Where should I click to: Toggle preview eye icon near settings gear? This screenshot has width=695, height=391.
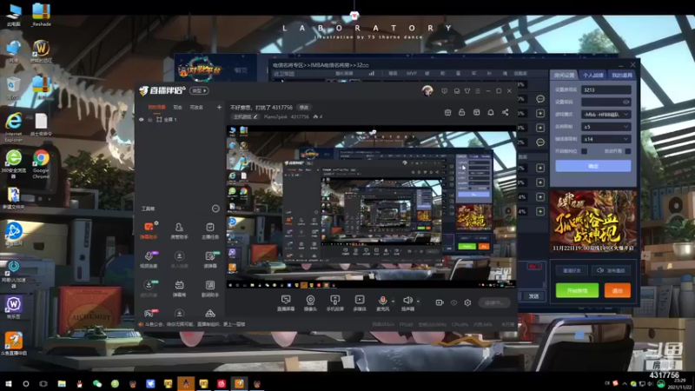[x=453, y=302]
